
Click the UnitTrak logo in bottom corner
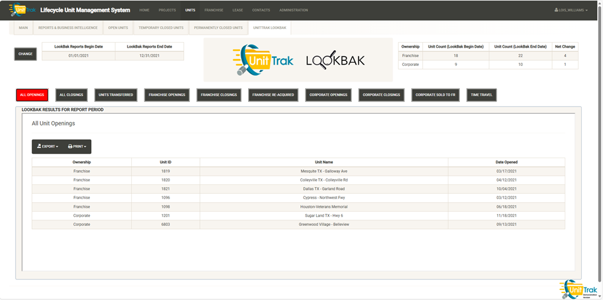click(x=579, y=289)
